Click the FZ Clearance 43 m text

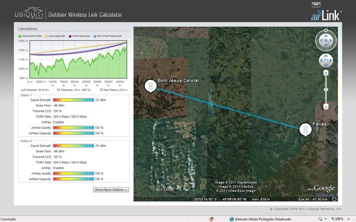[73, 90]
